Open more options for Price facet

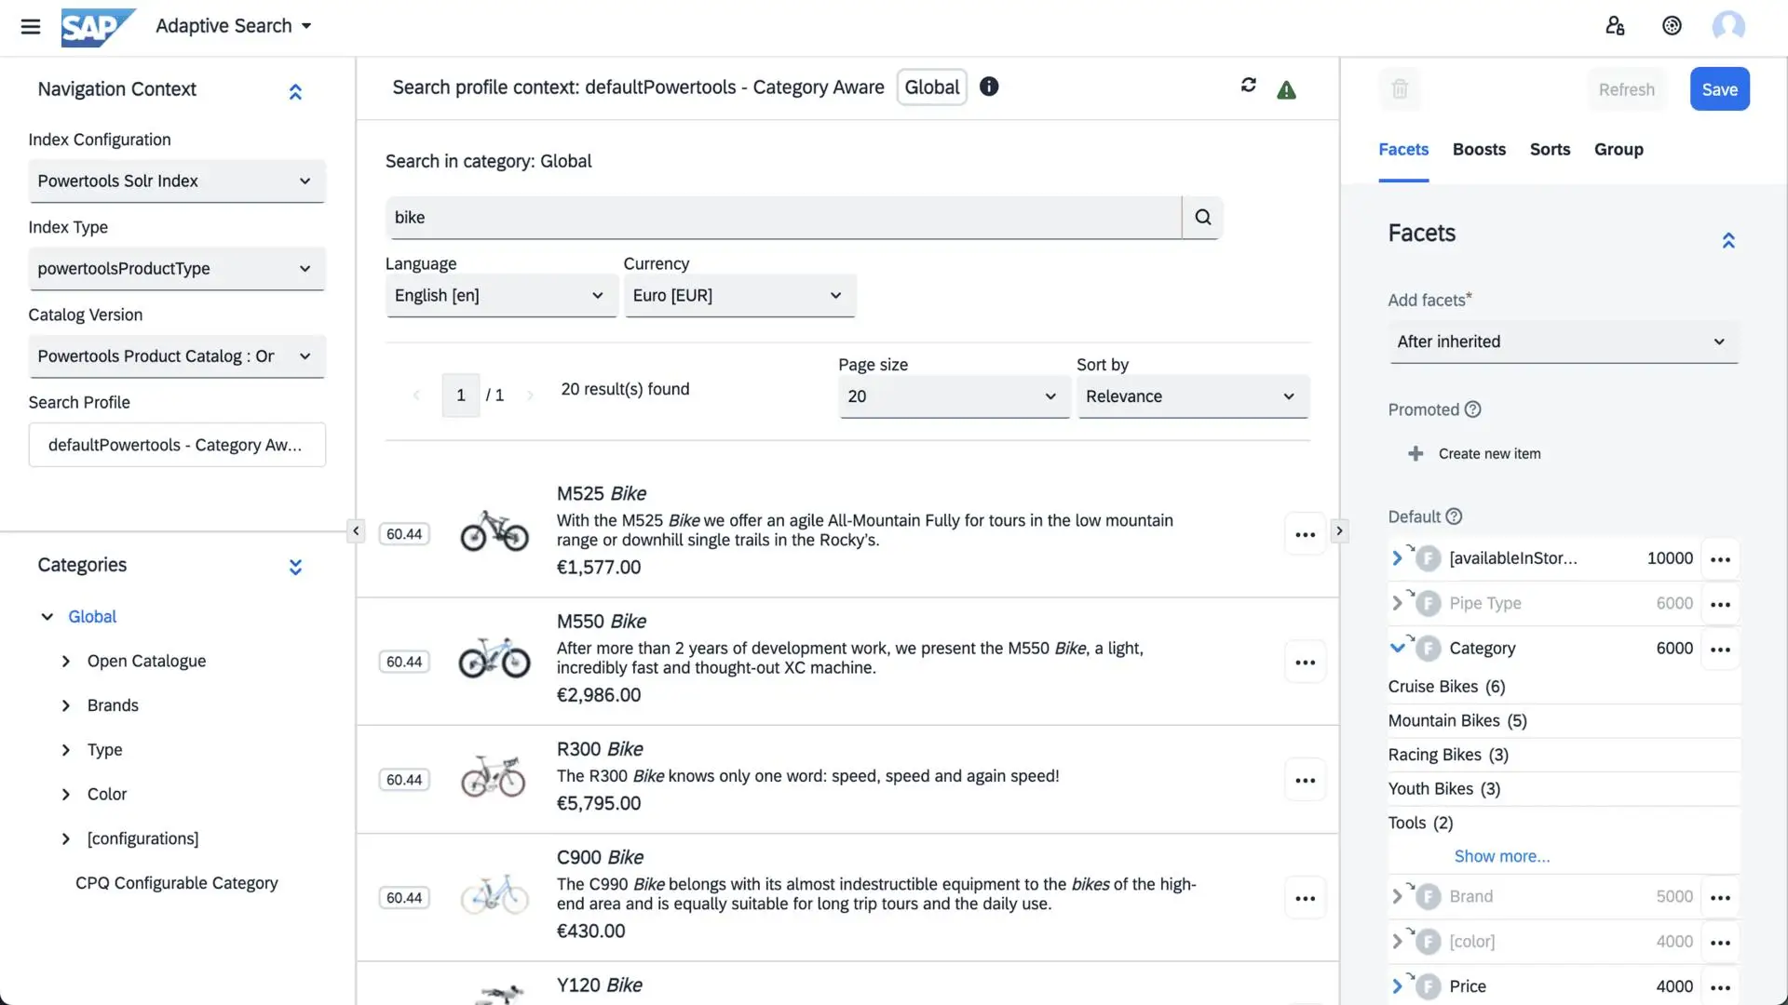click(x=1720, y=986)
